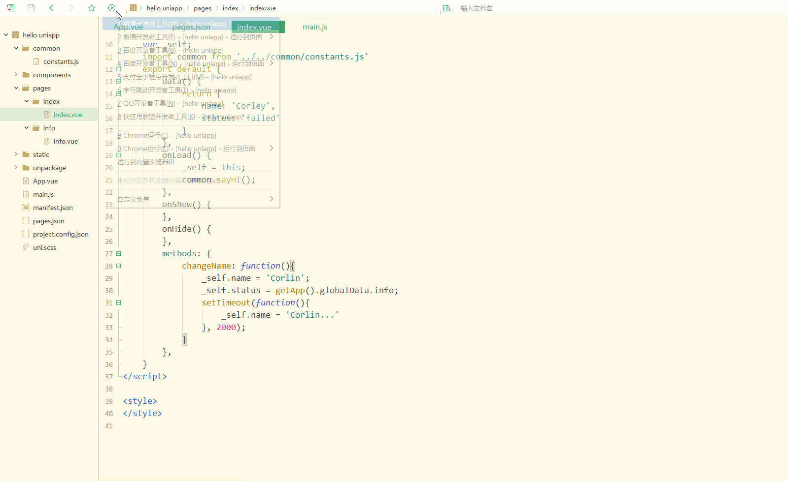Select 5 支付宝小程序开发者工具 menu item
Viewport: 788px width, 481px height.
click(x=191, y=77)
